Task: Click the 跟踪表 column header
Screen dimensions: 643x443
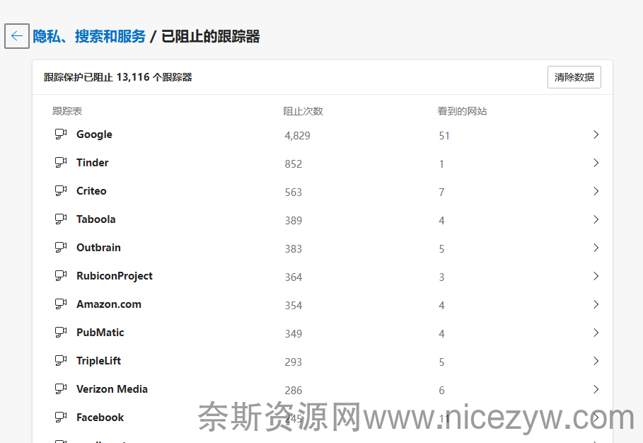Action: [67, 111]
